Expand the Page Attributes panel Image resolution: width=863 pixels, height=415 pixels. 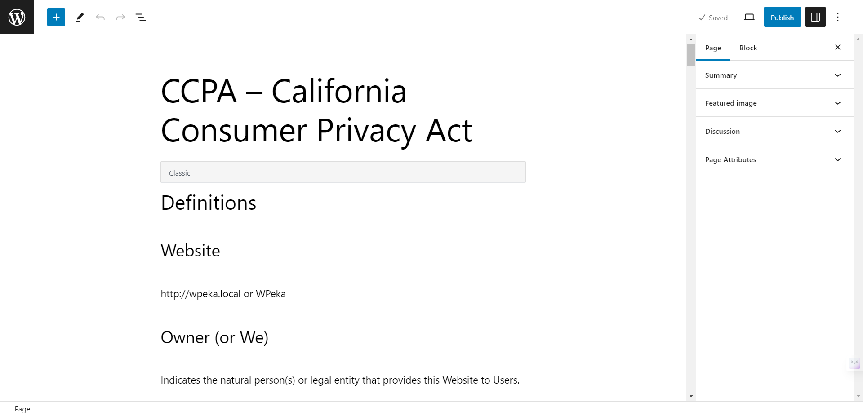pos(774,159)
